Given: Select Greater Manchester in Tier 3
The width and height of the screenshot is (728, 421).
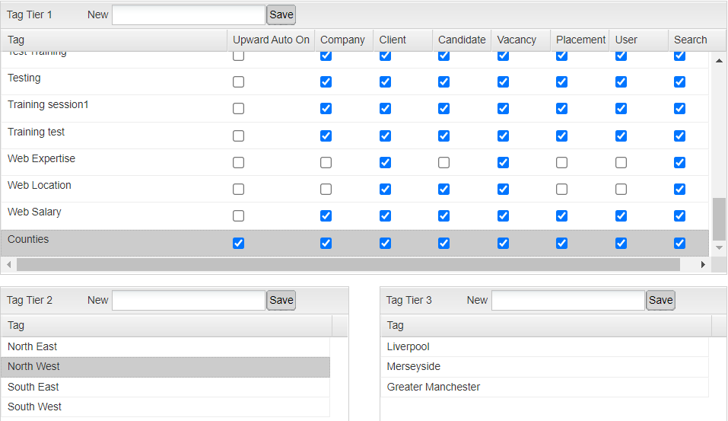Looking at the screenshot, I should [x=545, y=387].
